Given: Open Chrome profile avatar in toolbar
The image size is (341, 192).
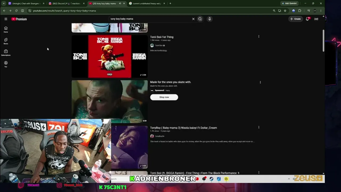Looking at the screenshot, I should pos(315,11).
